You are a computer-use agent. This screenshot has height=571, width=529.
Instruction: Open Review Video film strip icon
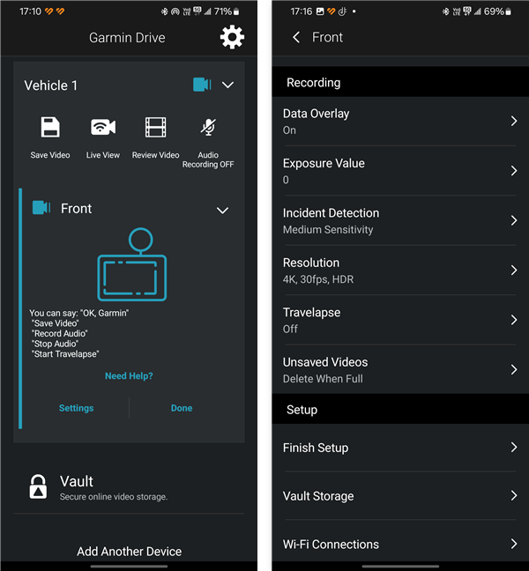pyautogui.click(x=155, y=127)
